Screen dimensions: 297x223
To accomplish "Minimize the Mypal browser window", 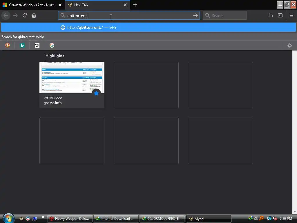I will [280, 5].
